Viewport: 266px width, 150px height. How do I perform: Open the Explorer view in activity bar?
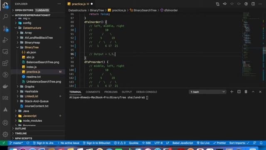(x=5, y=5)
